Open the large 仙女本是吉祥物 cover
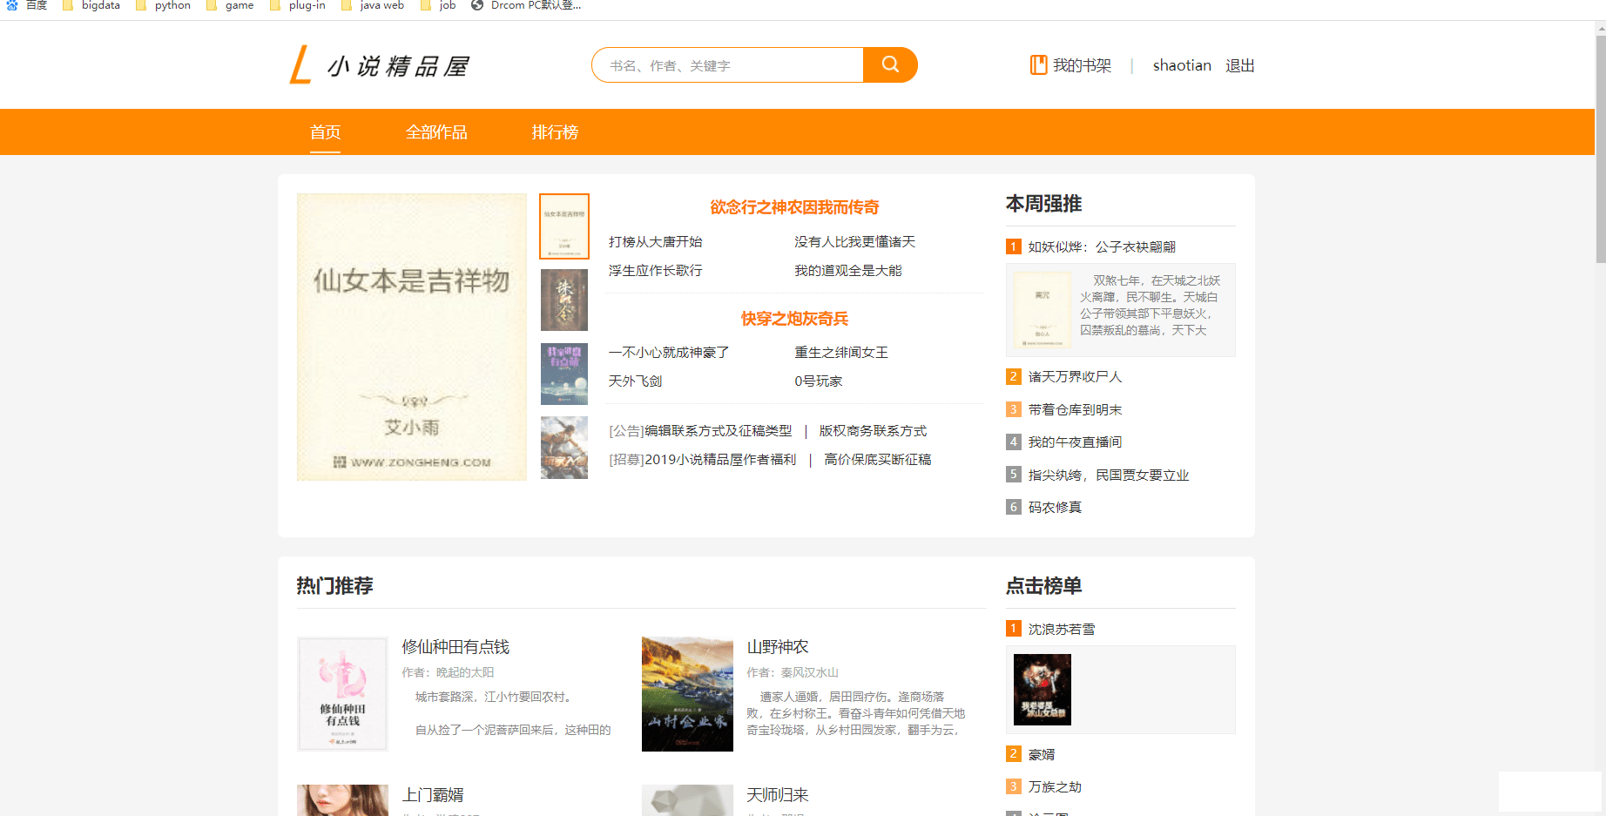The image size is (1606, 816). coord(412,337)
